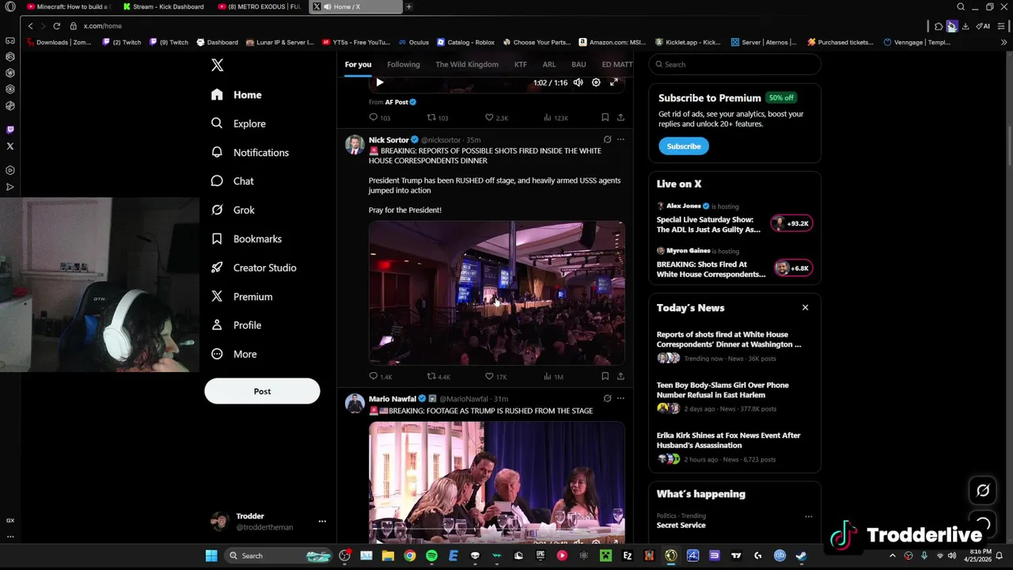Reply to the AF Post post

380,117
